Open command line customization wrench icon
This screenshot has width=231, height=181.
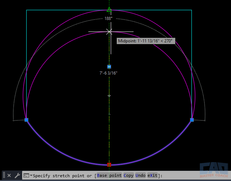pos(18,175)
